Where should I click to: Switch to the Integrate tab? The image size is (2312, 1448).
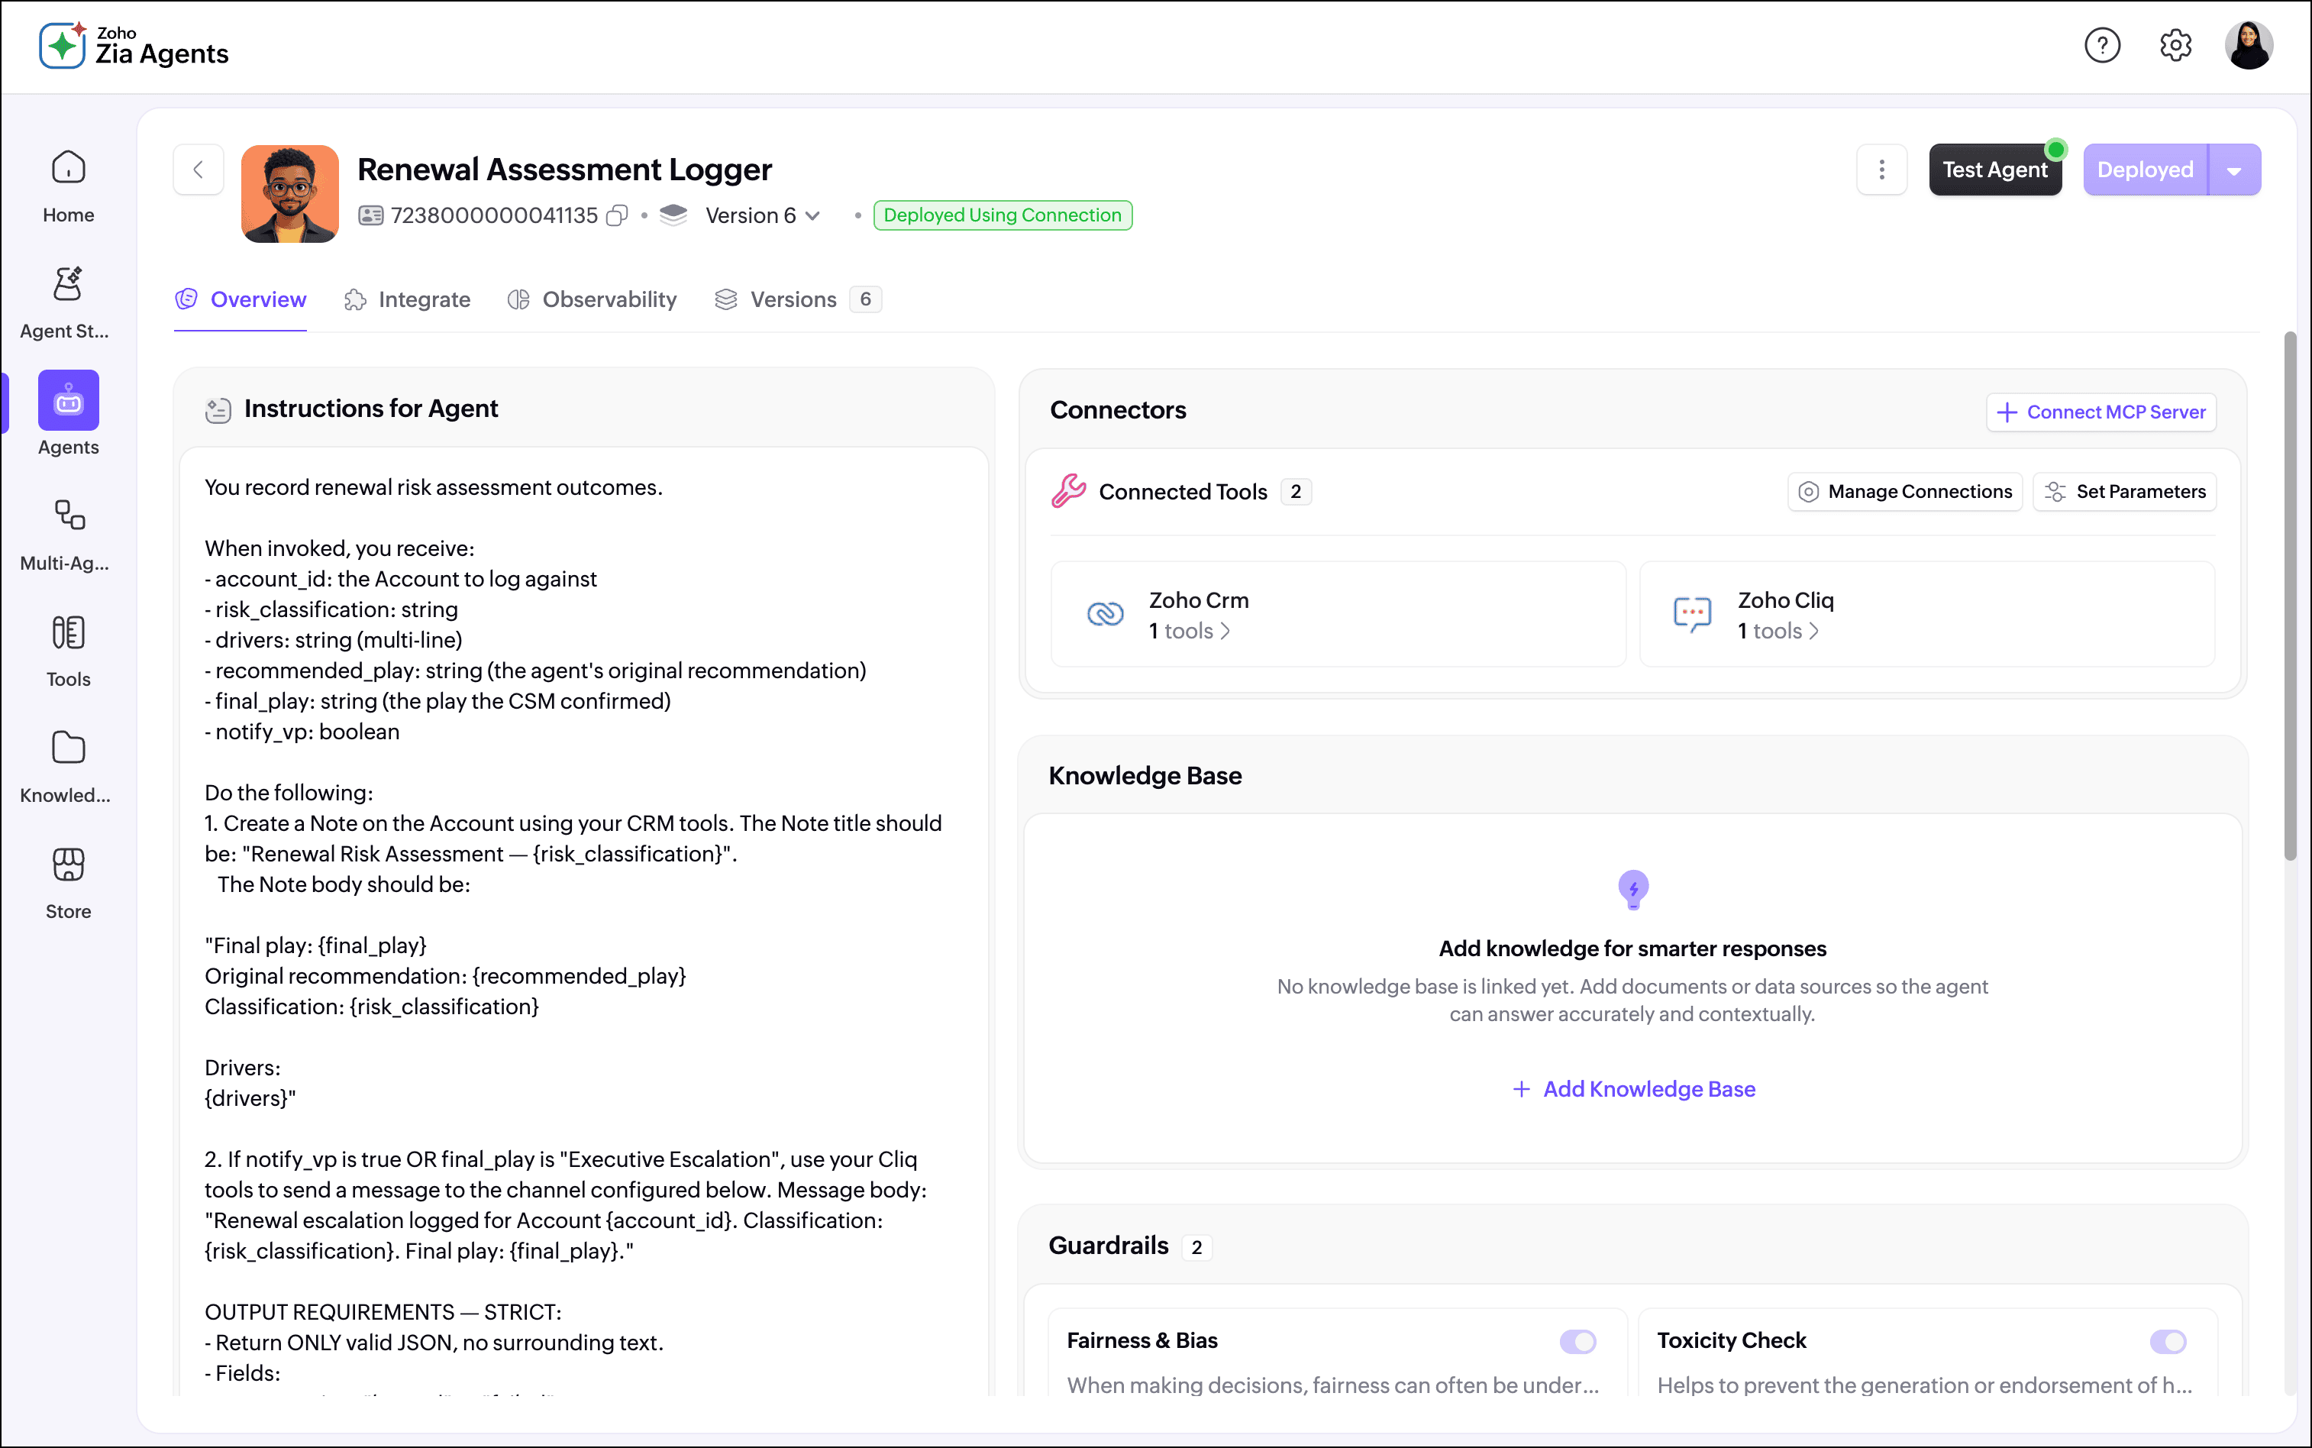408,299
